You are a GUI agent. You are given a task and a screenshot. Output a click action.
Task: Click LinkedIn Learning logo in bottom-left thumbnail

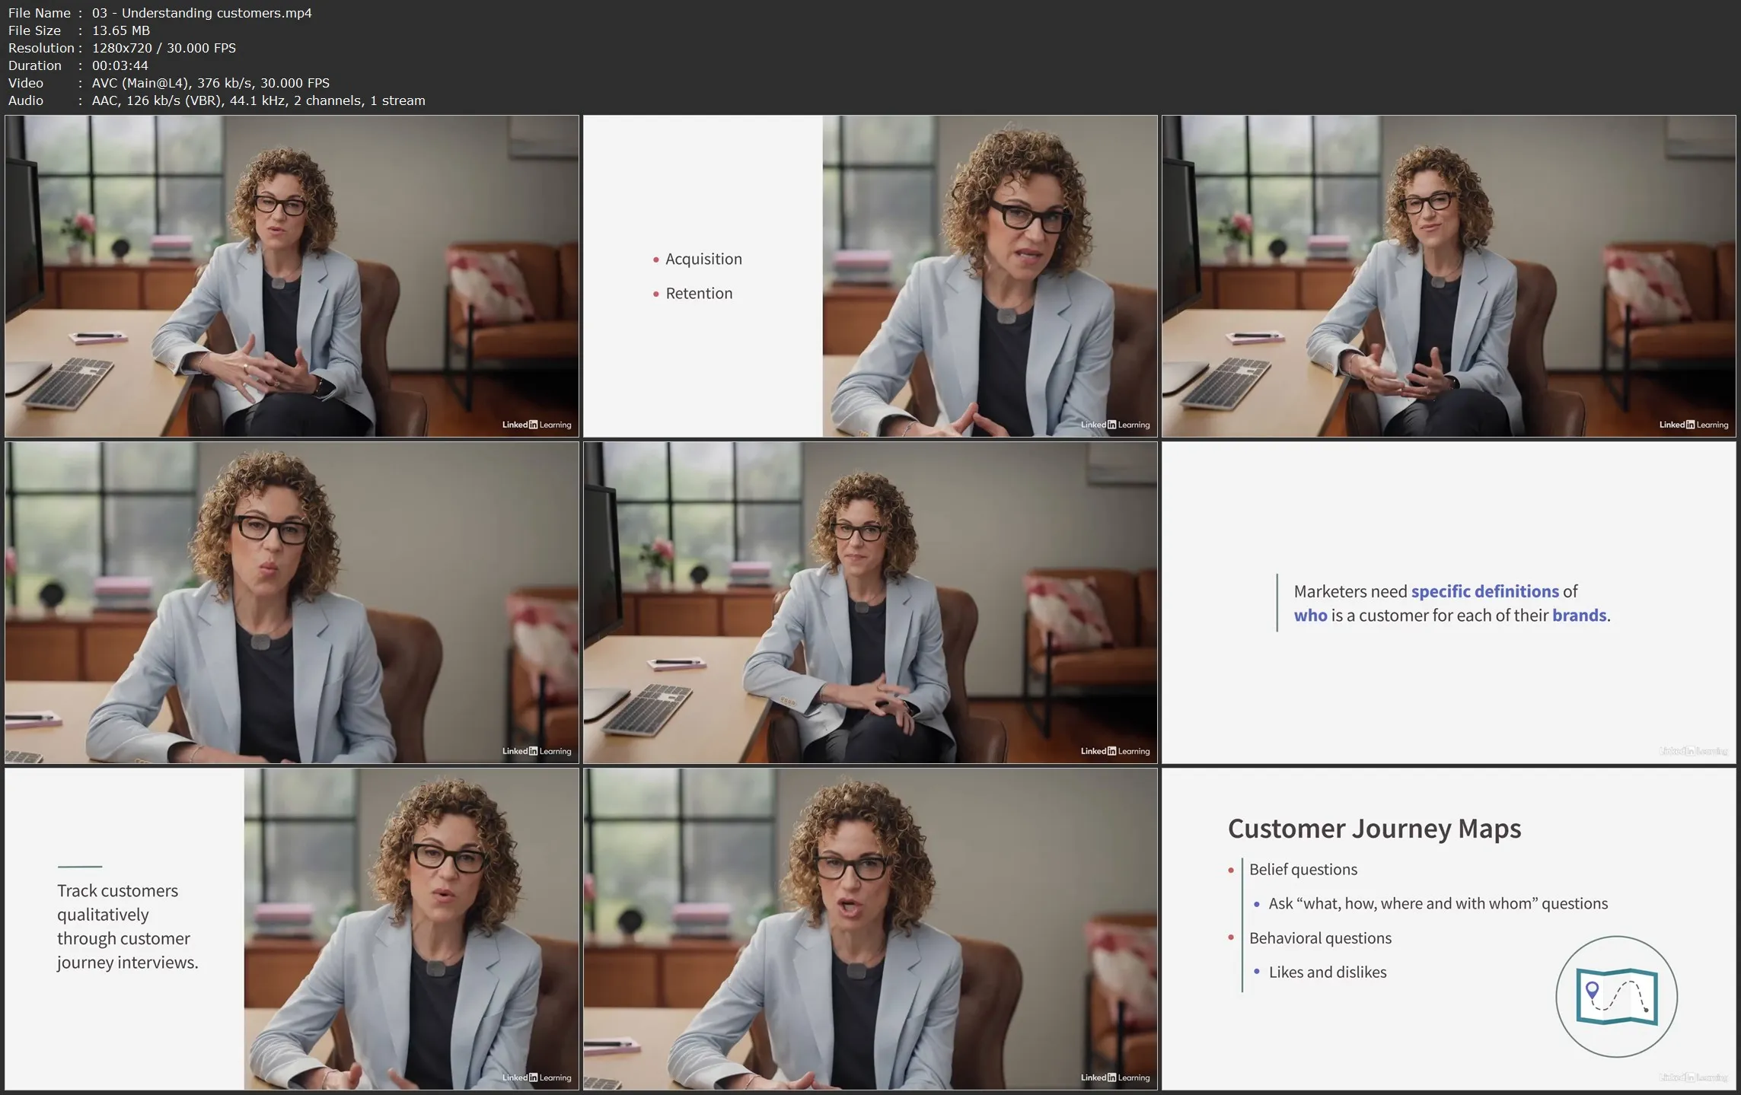[x=536, y=1077]
